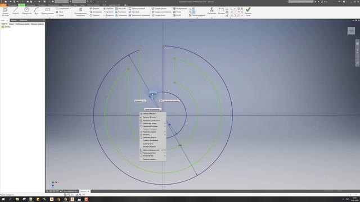
Task: Click Mirror (Зеркальное отражение) tool
Action: (139, 15)
